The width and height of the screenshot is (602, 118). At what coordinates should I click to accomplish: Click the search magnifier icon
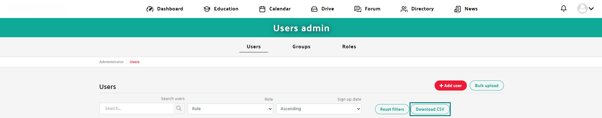click(x=179, y=108)
